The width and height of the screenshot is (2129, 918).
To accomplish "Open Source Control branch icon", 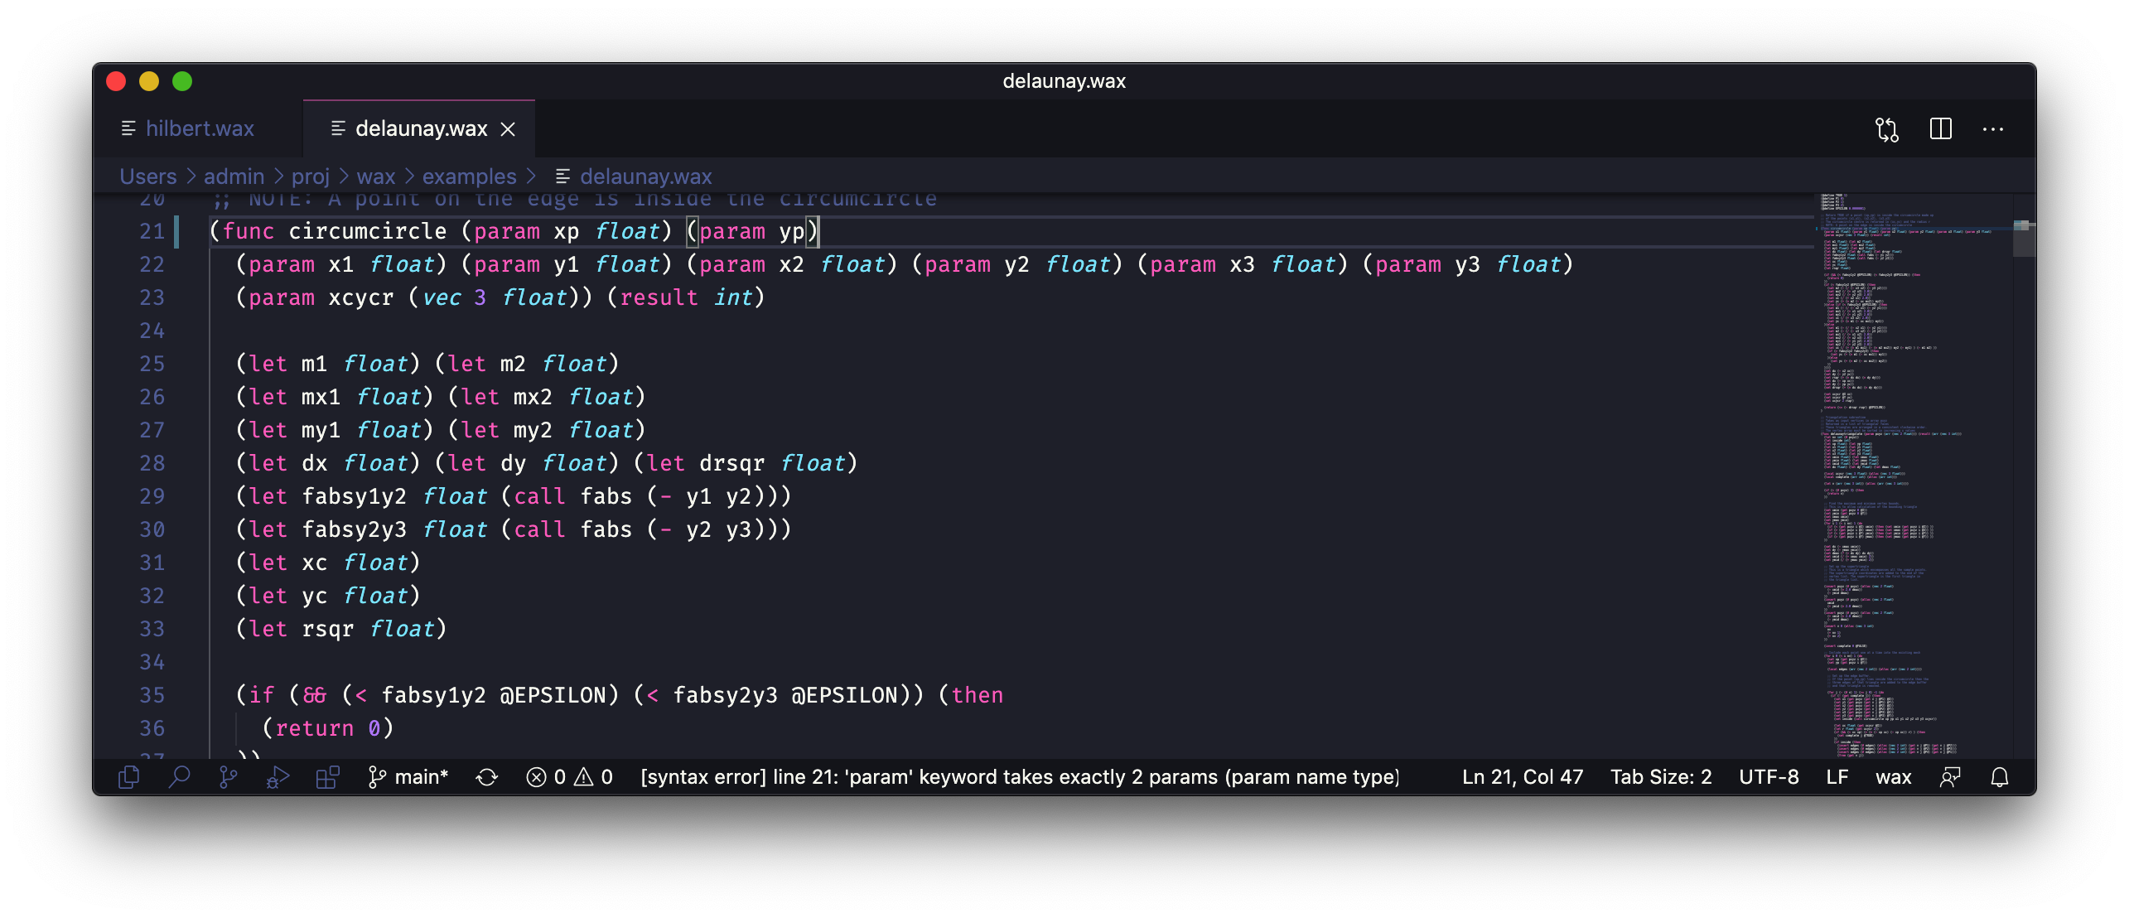I will click(x=228, y=777).
